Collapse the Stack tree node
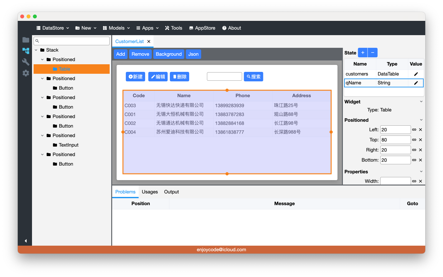The height and width of the screenshot is (277, 443). (36, 50)
